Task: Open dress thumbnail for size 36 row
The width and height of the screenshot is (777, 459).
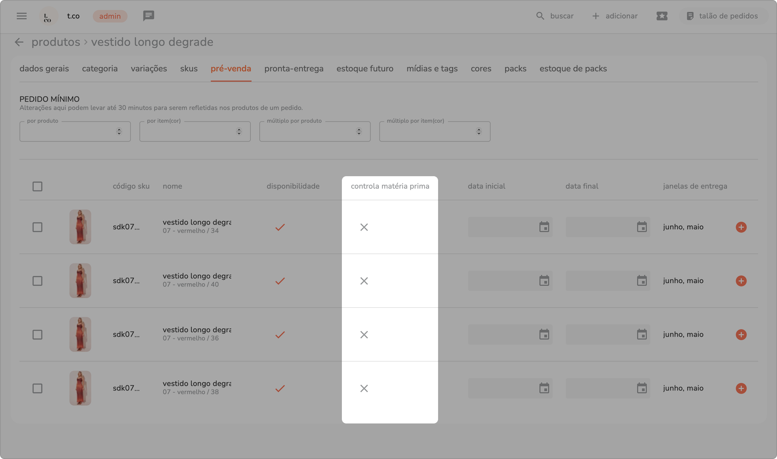Action: point(80,334)
